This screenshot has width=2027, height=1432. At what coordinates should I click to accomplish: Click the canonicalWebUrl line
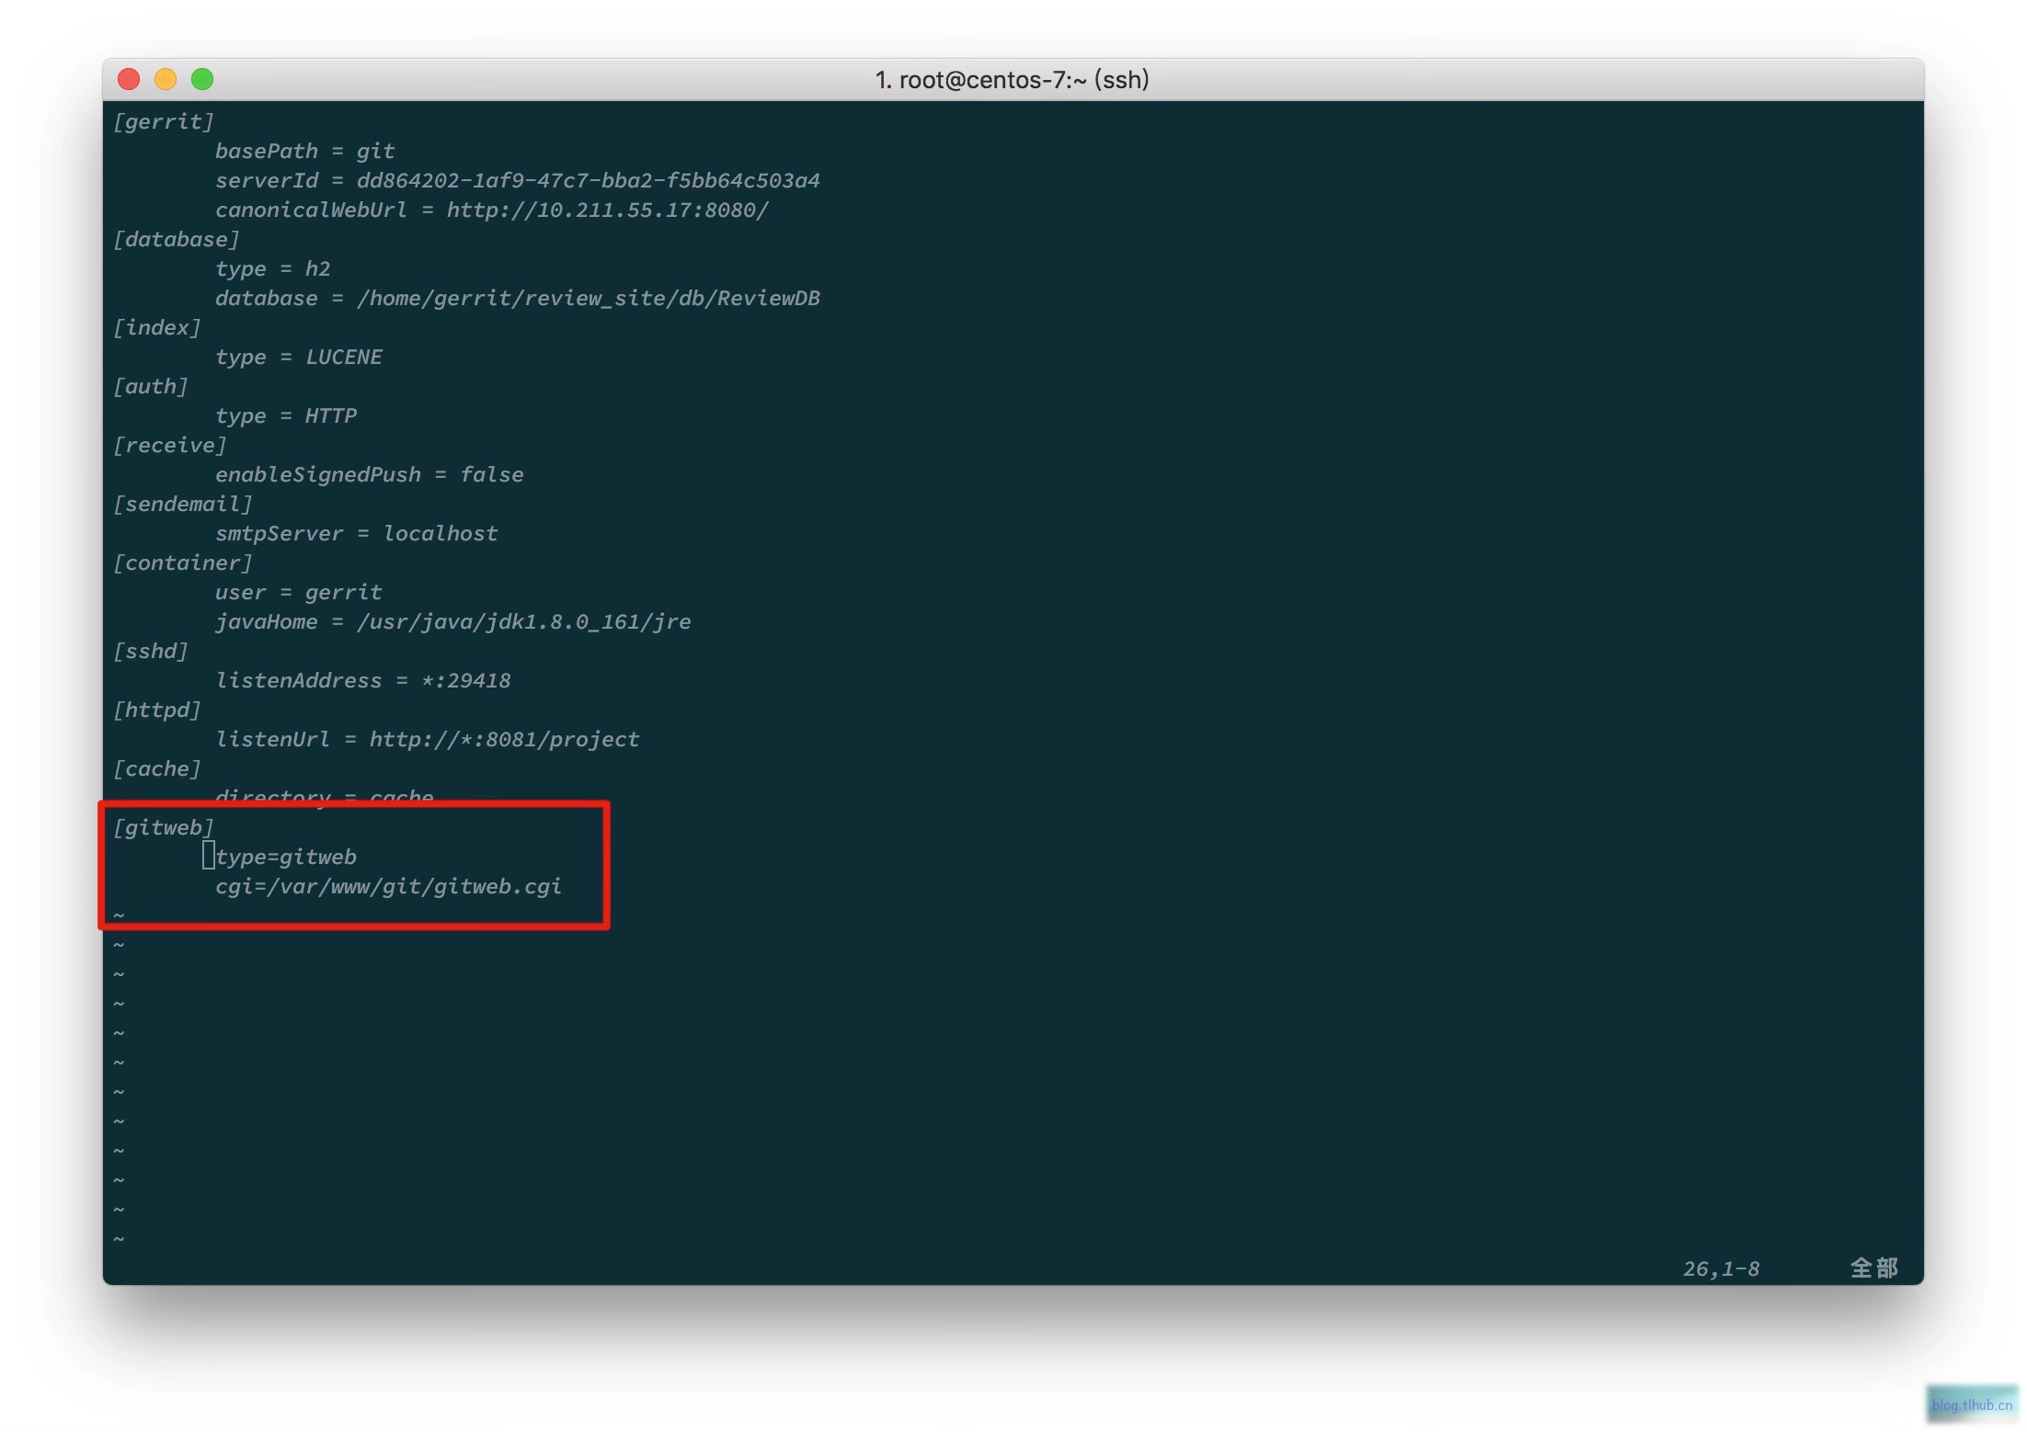point(492,210)
